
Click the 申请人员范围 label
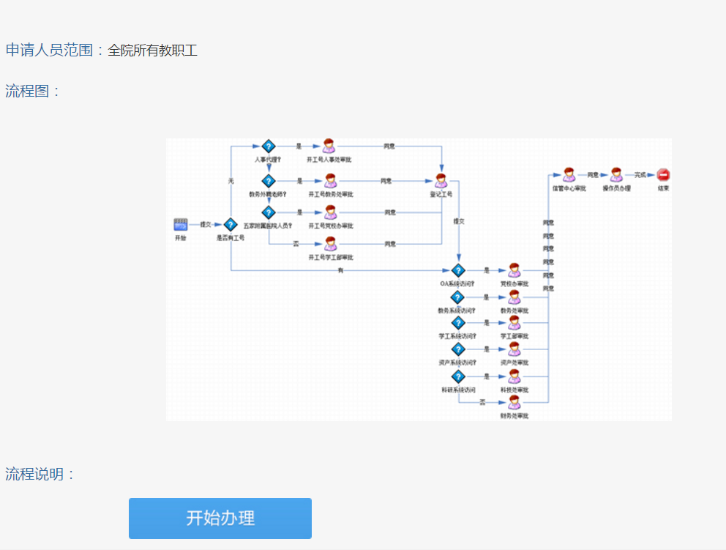pos(50,51)
